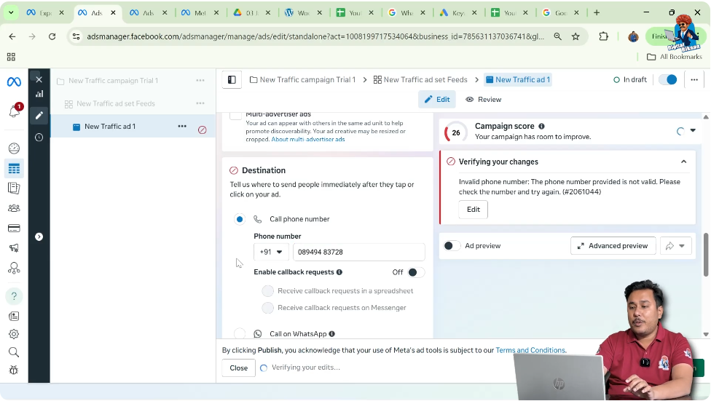The height and width of the screenshot is (401, 711).
Task: Select New Traffic ad set Feeds in tree
Action: pyautogui.click(x=116, y=104)
